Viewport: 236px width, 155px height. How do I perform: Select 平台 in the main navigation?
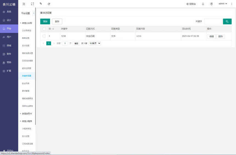(9, 28)
